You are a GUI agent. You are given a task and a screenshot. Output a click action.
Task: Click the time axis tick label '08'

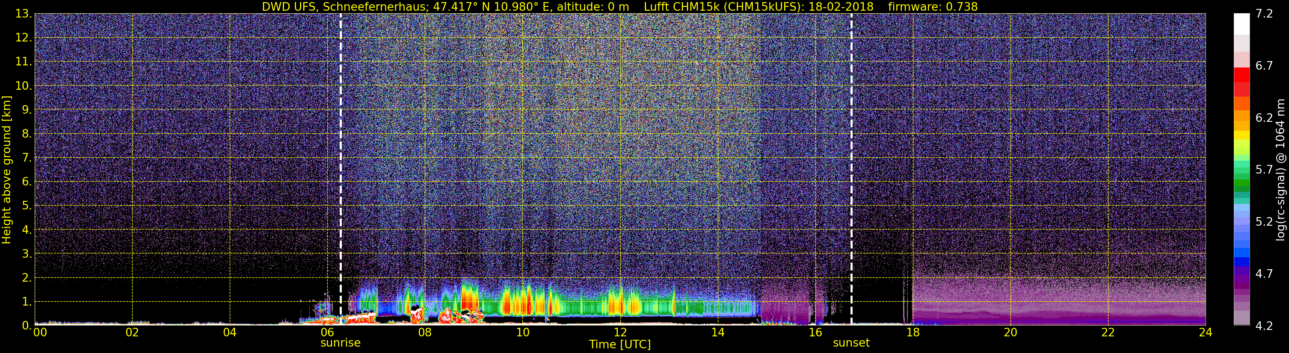pos(425,332)
